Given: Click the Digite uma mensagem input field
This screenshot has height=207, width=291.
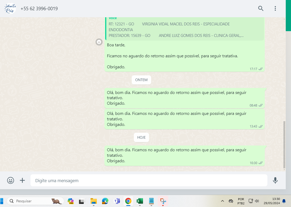Looking at the screenshot, I should (x=149, y=181).
